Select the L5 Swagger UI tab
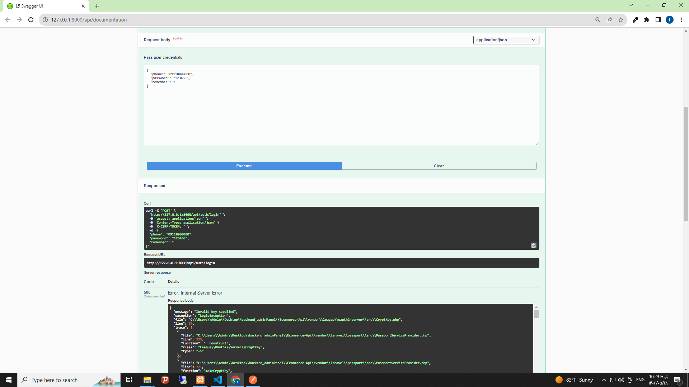Viewport: 689px width, 387px height. tap(43, 6)
